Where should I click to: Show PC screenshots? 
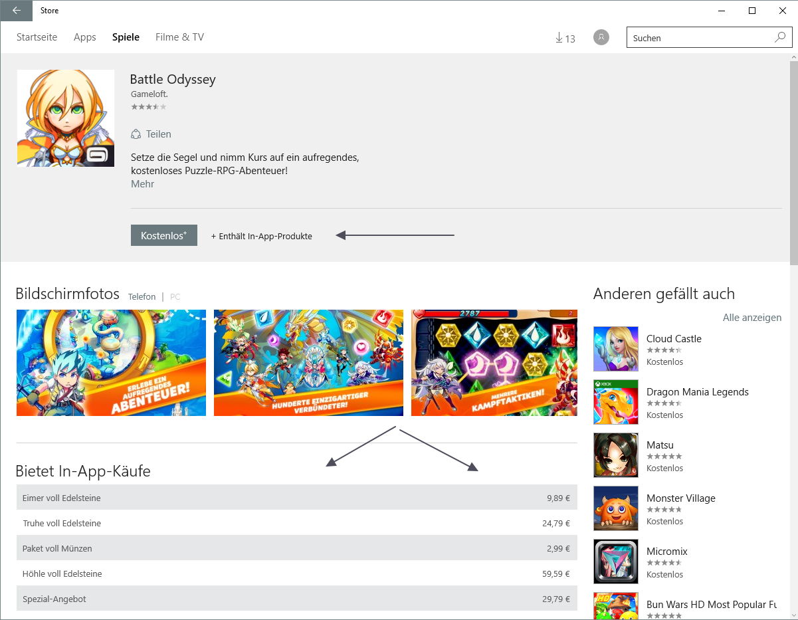(175, 297)
